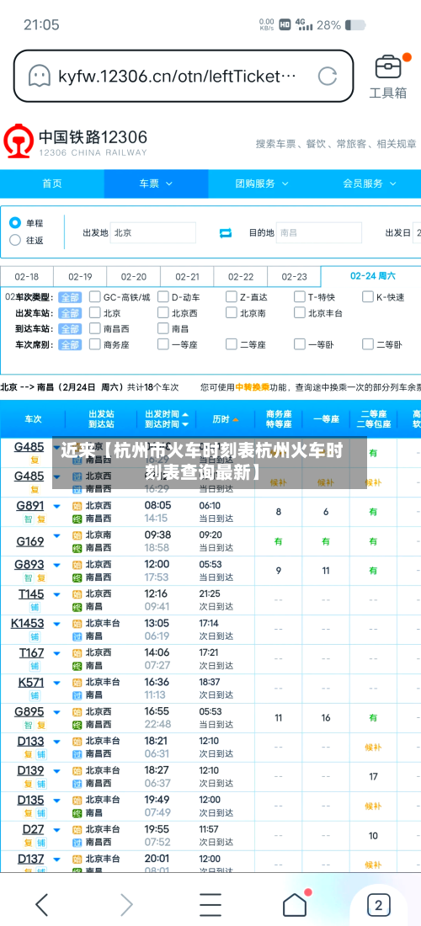Click the 中转换乘 transfer link
Viewport: 421px width, 926px height.
[253, 387]
